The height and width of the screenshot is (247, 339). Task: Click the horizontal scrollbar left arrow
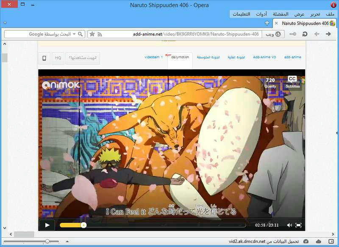11,234
